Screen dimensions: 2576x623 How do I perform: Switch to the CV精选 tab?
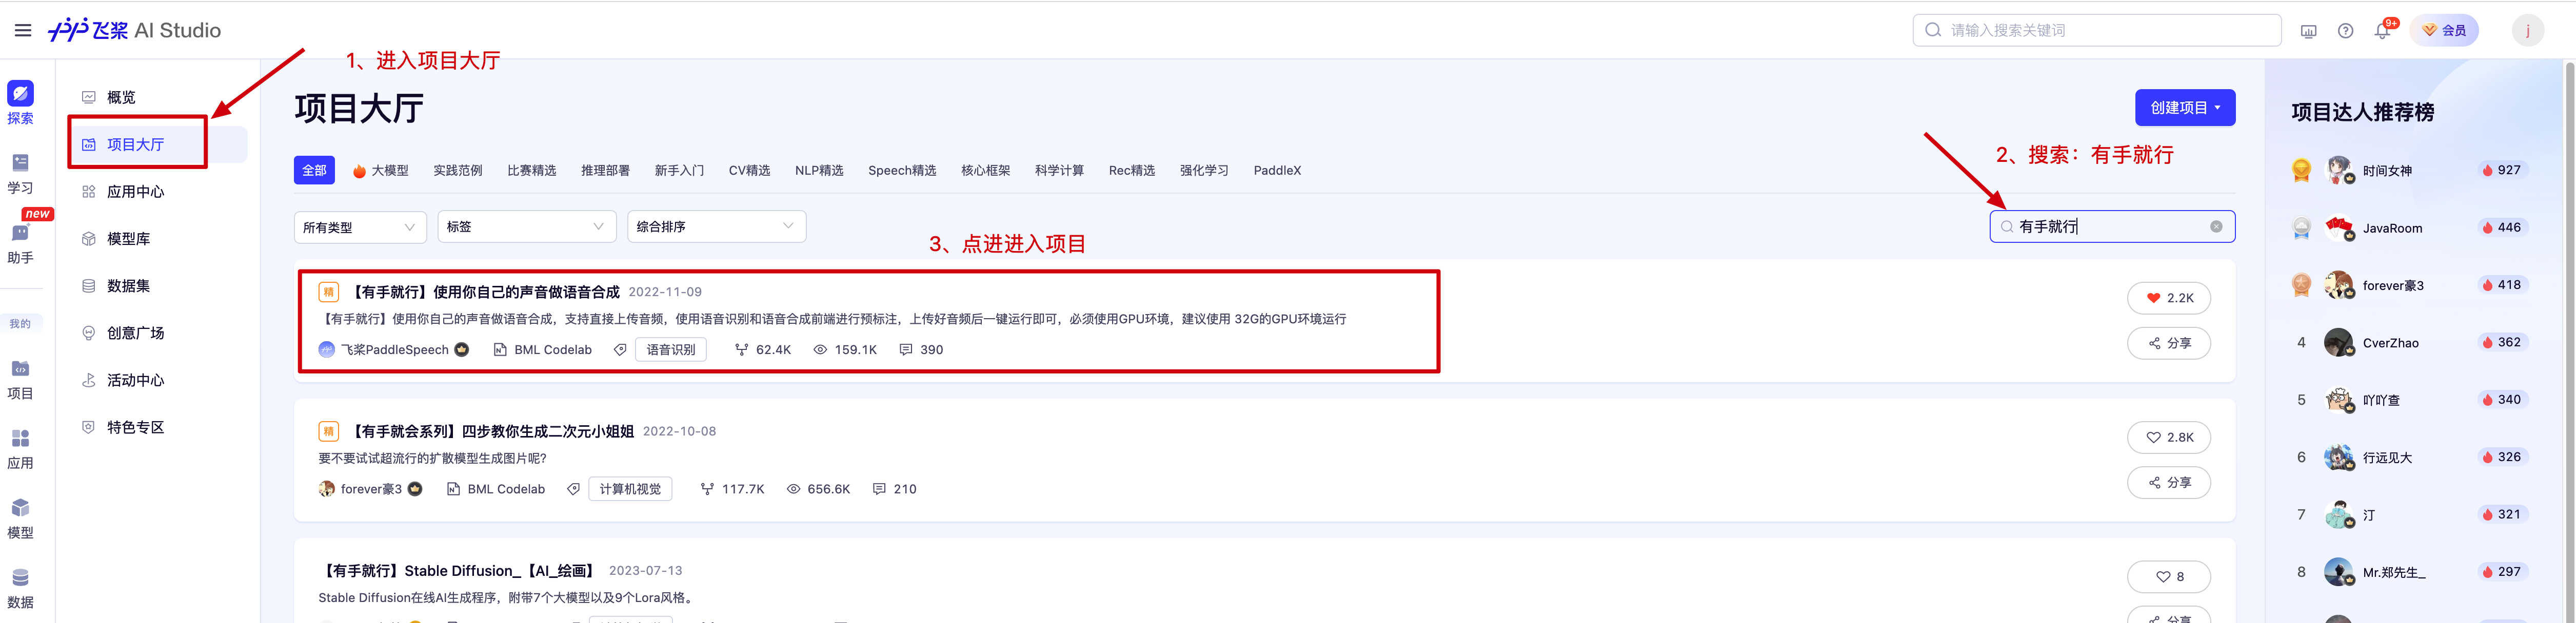(x=749, y=171)
